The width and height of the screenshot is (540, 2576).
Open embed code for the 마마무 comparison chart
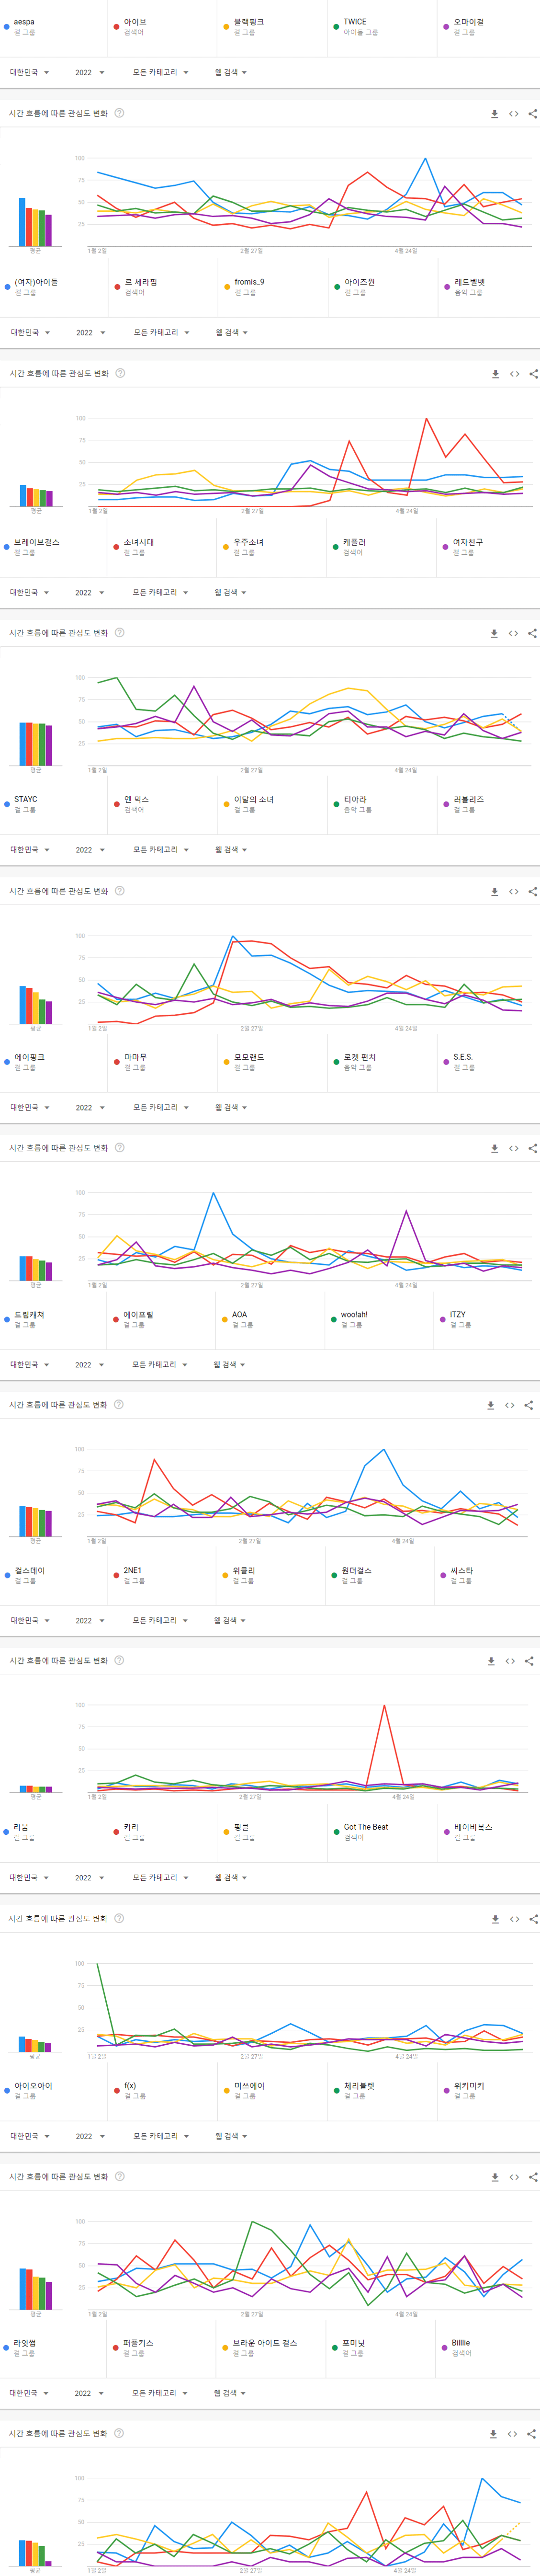pos(513,1149)
